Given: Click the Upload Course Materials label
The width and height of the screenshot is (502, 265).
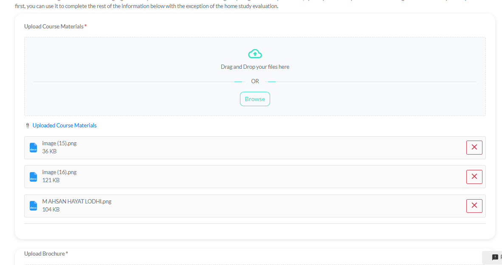Looking at the screenshot, I should (x=54, y=26).
